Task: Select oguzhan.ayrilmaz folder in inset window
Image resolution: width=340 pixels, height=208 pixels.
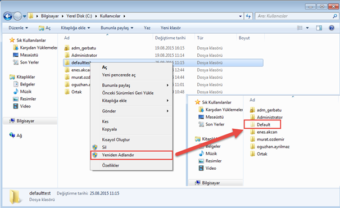Action: (270, 147)
